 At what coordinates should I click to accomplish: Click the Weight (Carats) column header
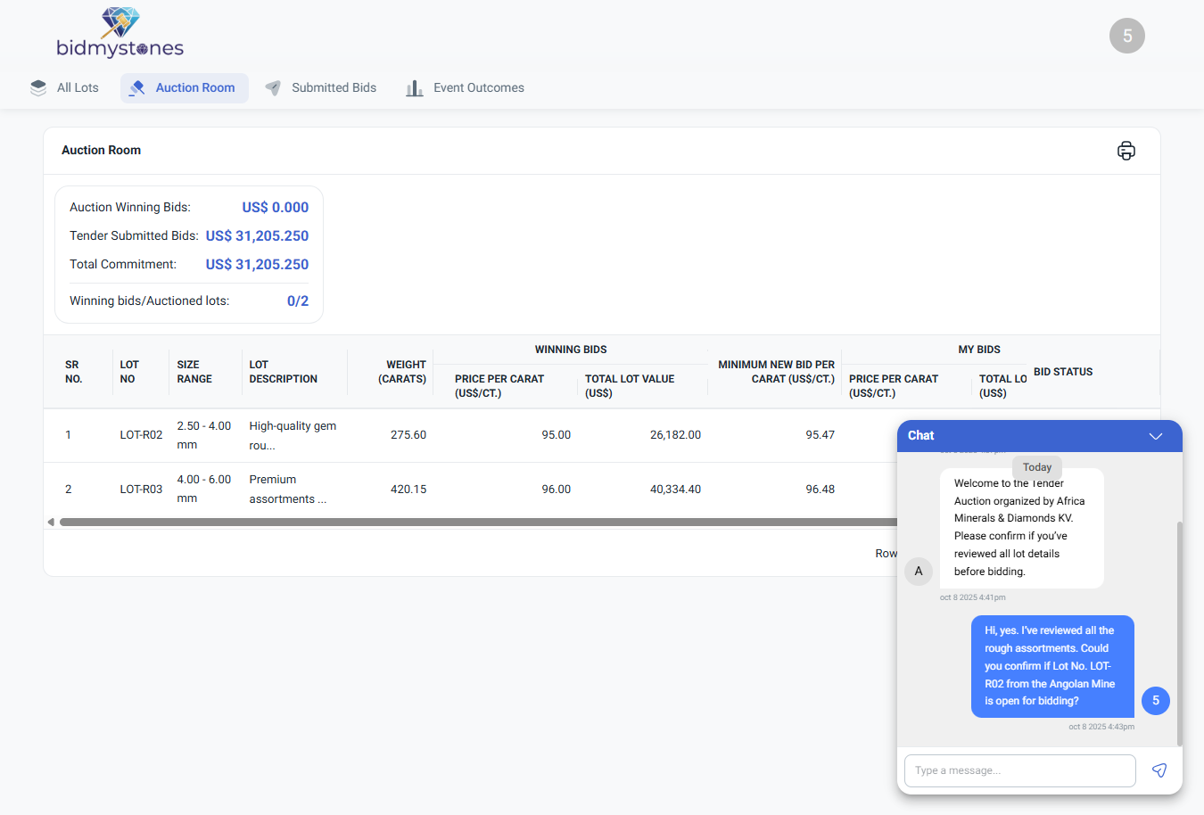(402, 372)
